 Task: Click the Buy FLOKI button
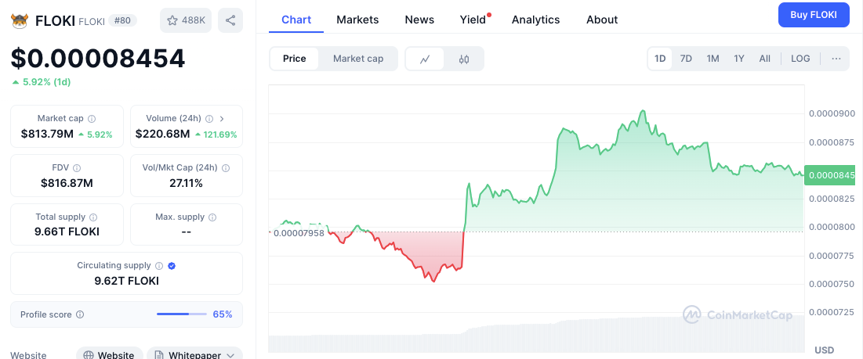tap(814, 15)
